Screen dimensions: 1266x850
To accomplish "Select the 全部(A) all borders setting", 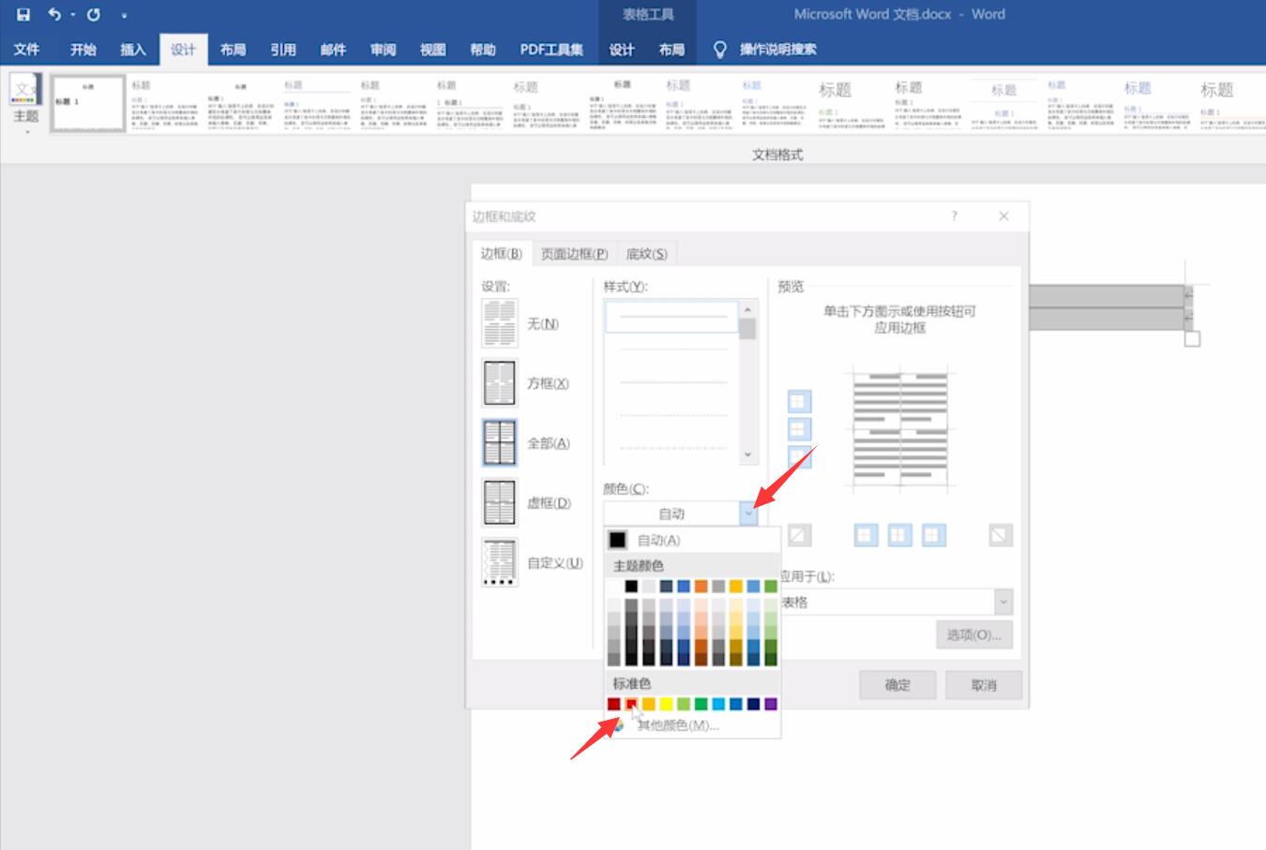I will pyautogui.click(x=499, y=443).
